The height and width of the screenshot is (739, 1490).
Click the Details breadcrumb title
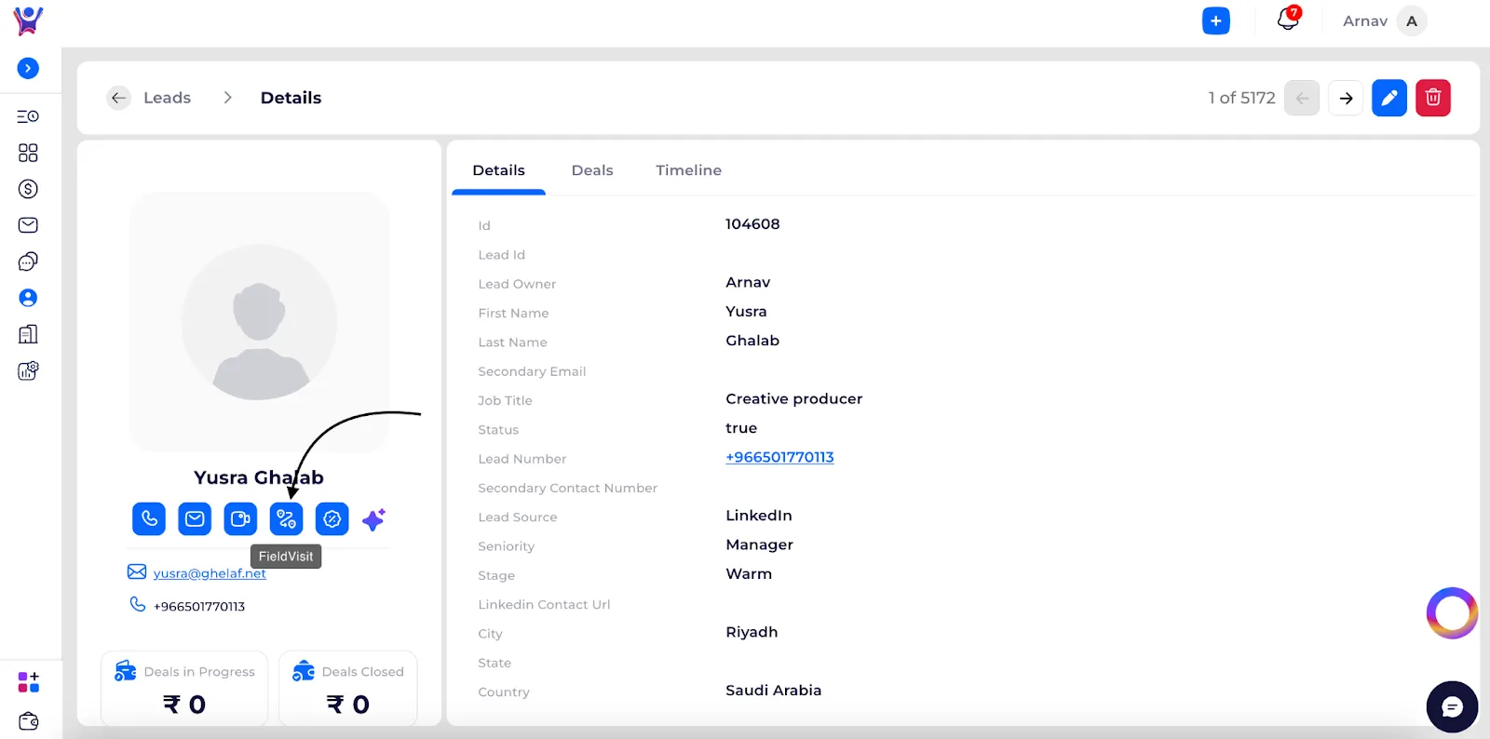pyautogui.click(x=291, y=98)
